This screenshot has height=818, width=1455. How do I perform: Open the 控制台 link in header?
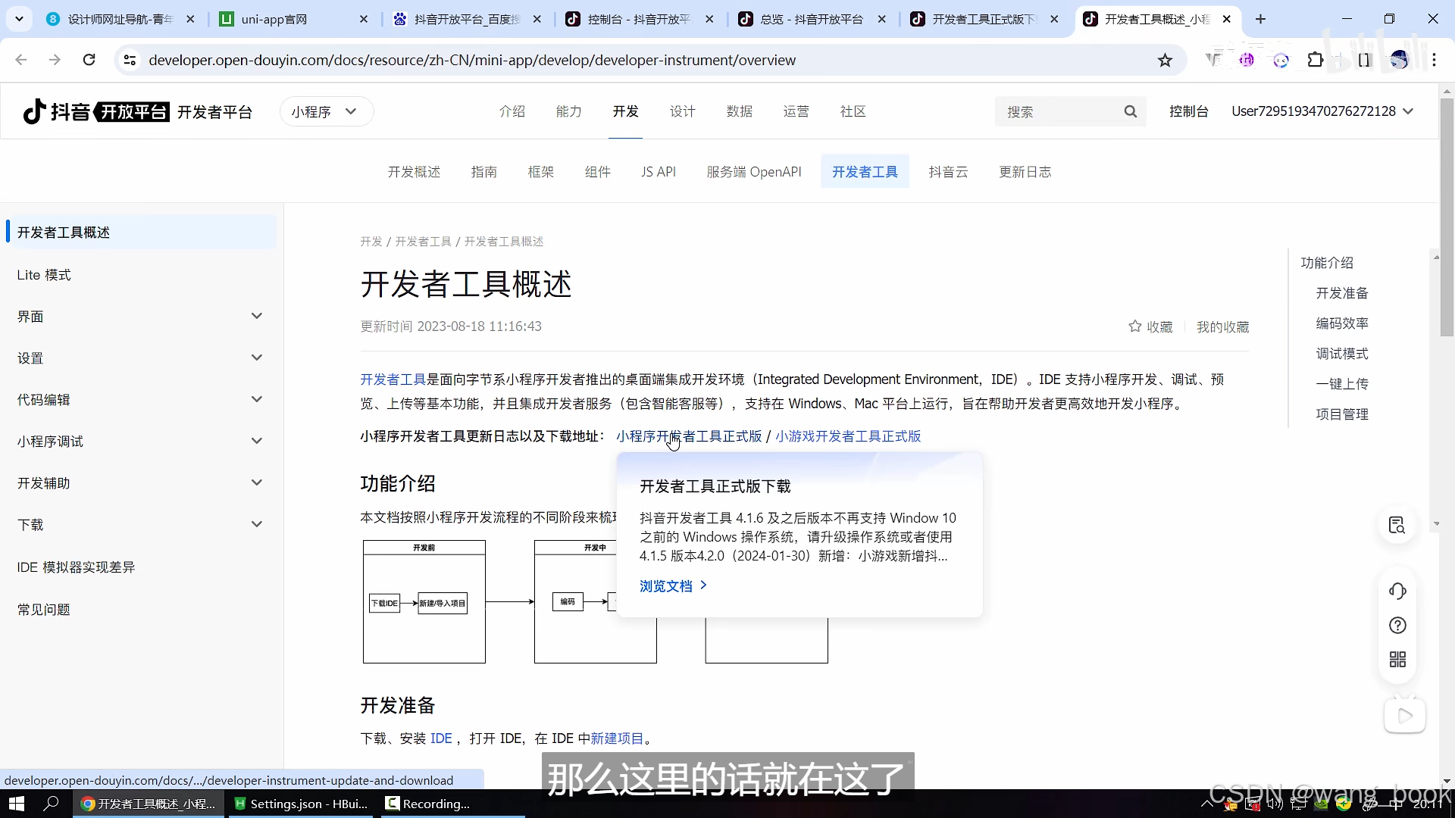[1188, 111]
